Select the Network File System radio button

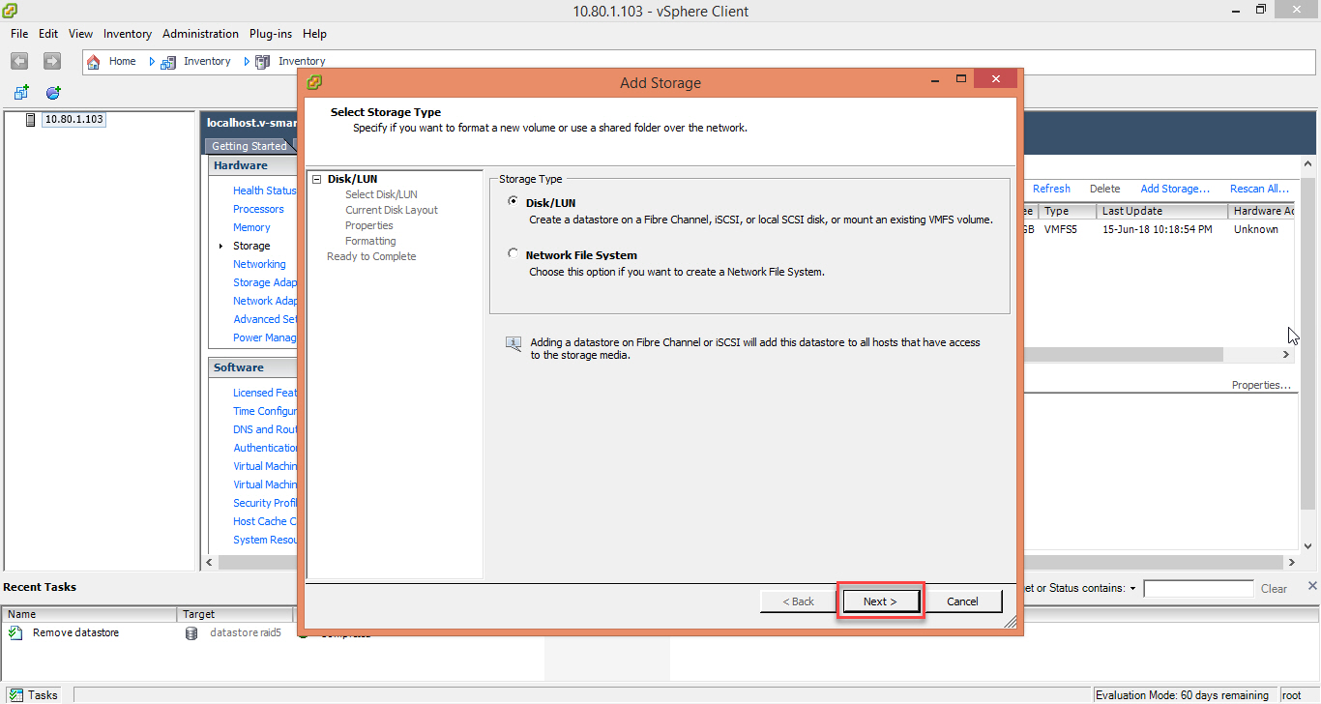[513, 252]
